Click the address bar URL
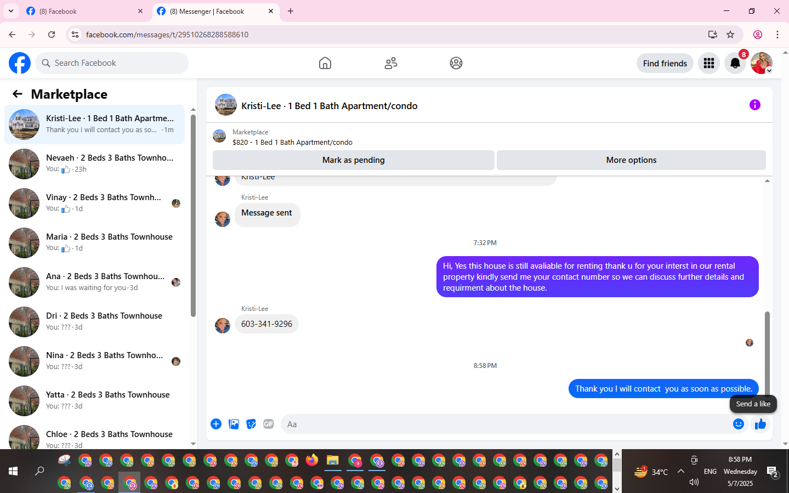Screen dimensions: 789x493 167,35
